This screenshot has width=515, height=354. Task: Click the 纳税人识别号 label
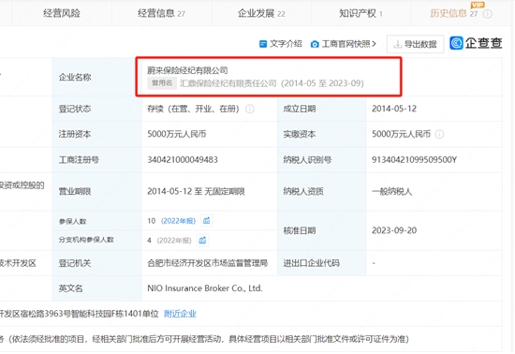tap(307, 160)
